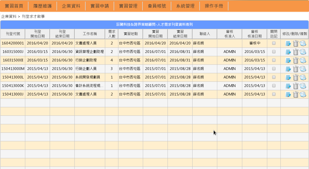Delete posting 150413000K using trash icon
The width and height of the screenshot is (309, 169).
296,86
